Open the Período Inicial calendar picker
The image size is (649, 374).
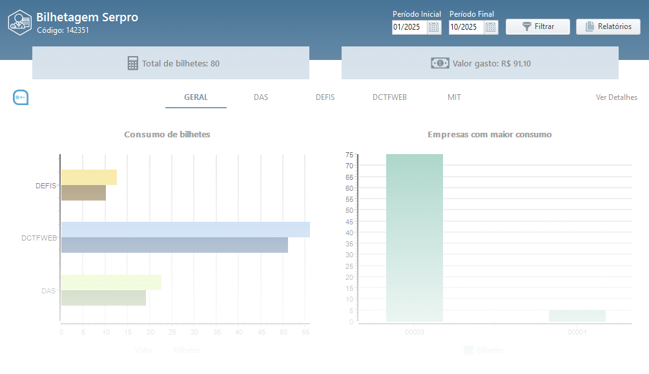pos(434,27)
